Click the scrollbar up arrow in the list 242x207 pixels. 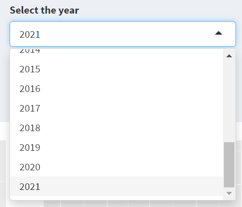(229, 56)
